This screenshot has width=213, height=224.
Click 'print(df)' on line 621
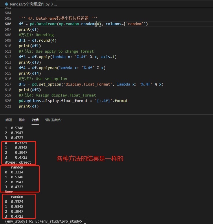pyautogui.click(x=29, y=106)
